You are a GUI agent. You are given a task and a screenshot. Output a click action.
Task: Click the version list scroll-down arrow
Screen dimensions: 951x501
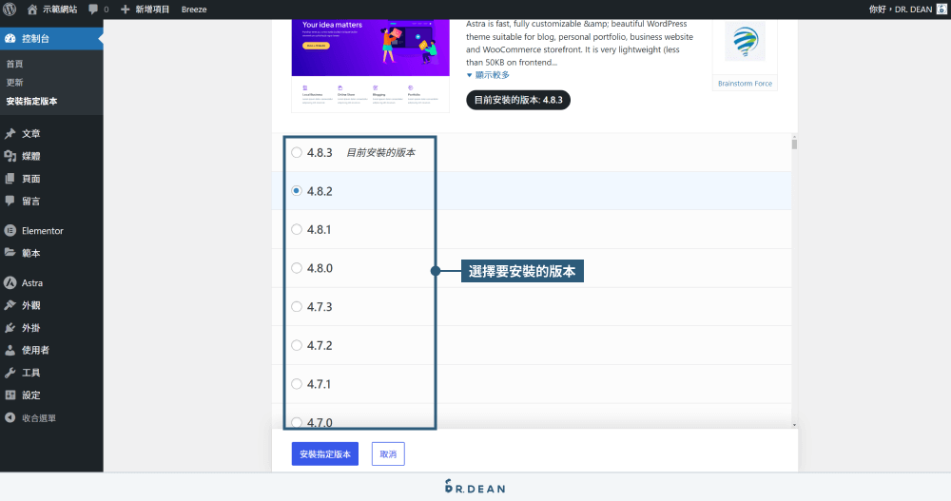click(x=794, y=425)
